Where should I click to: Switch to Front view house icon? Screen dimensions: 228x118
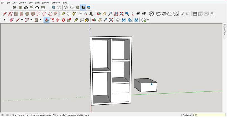[x=26, y=7]
